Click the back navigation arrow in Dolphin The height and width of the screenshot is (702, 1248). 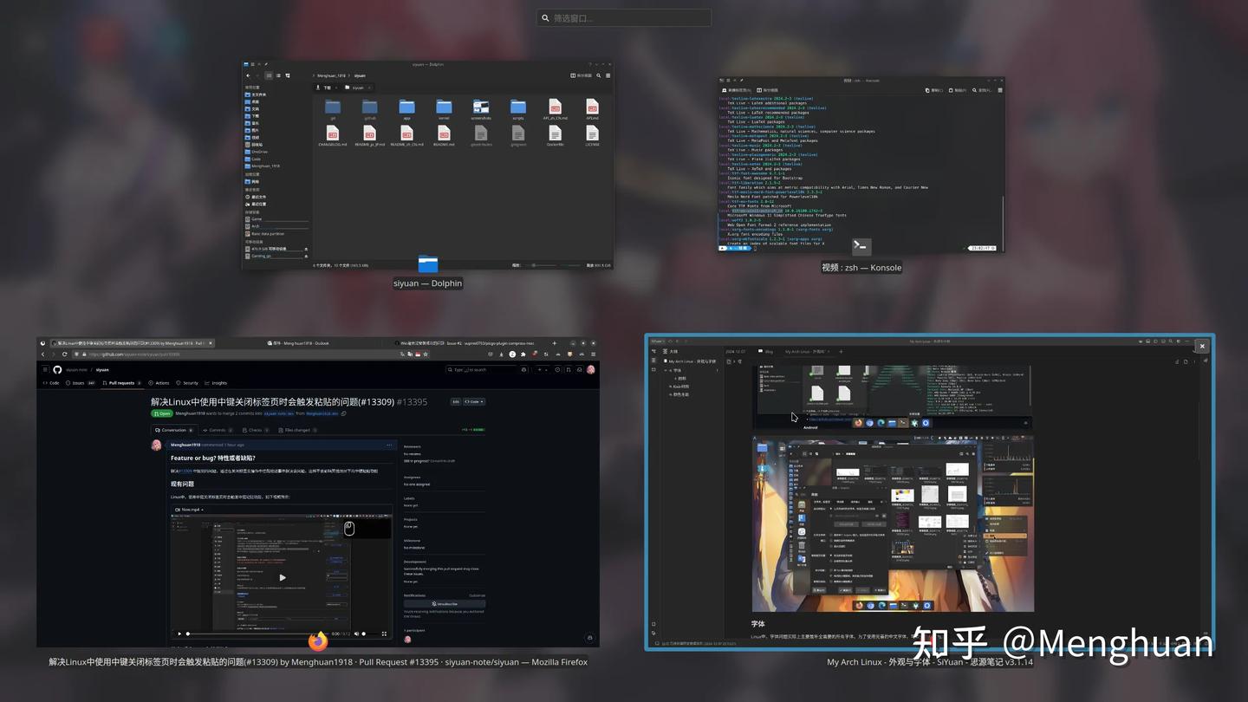point(247,75)
